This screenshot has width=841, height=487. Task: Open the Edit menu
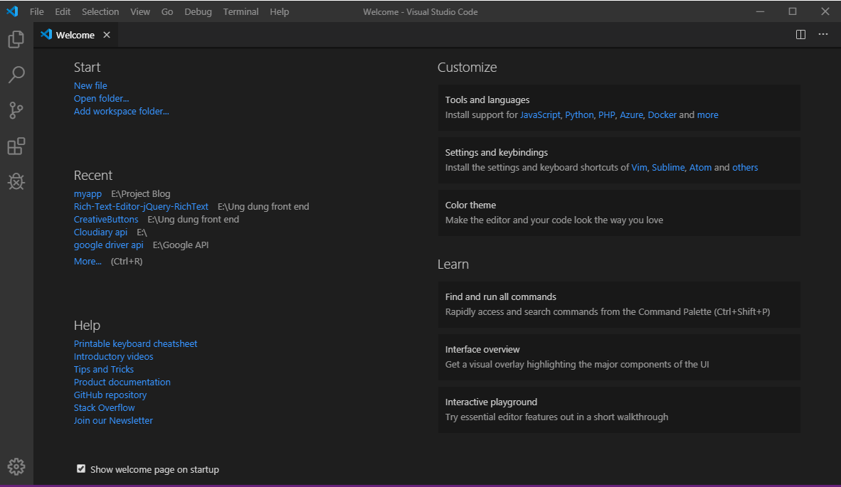62,12
